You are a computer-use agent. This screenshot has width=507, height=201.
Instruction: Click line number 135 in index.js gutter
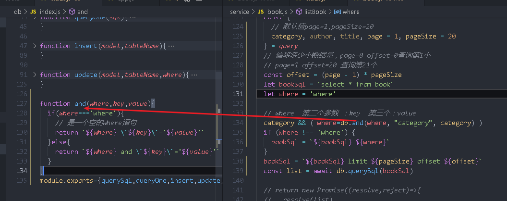click(21, 180)
